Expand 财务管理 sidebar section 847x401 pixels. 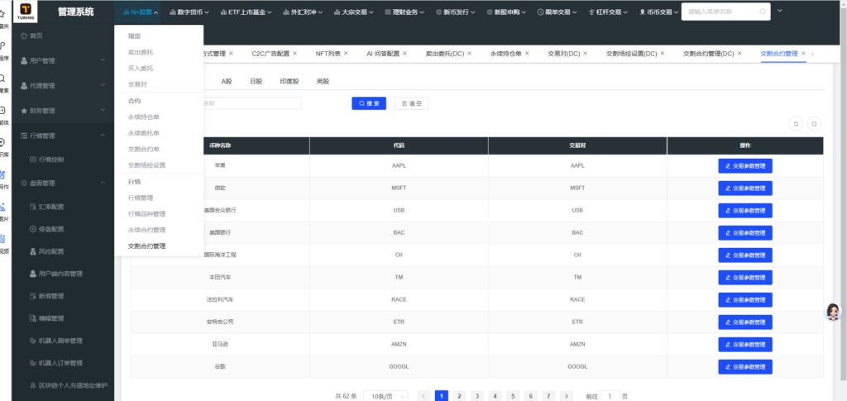point(63,111)
